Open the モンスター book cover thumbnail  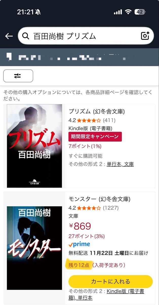click(x=34, y=248)
